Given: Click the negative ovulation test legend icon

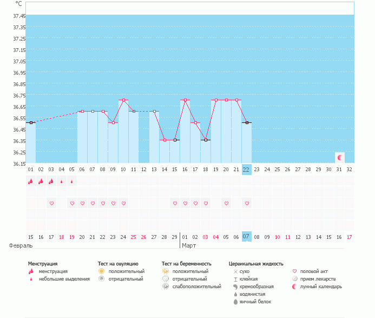Looking at the screenshot, I should click(x=101, y=278).
